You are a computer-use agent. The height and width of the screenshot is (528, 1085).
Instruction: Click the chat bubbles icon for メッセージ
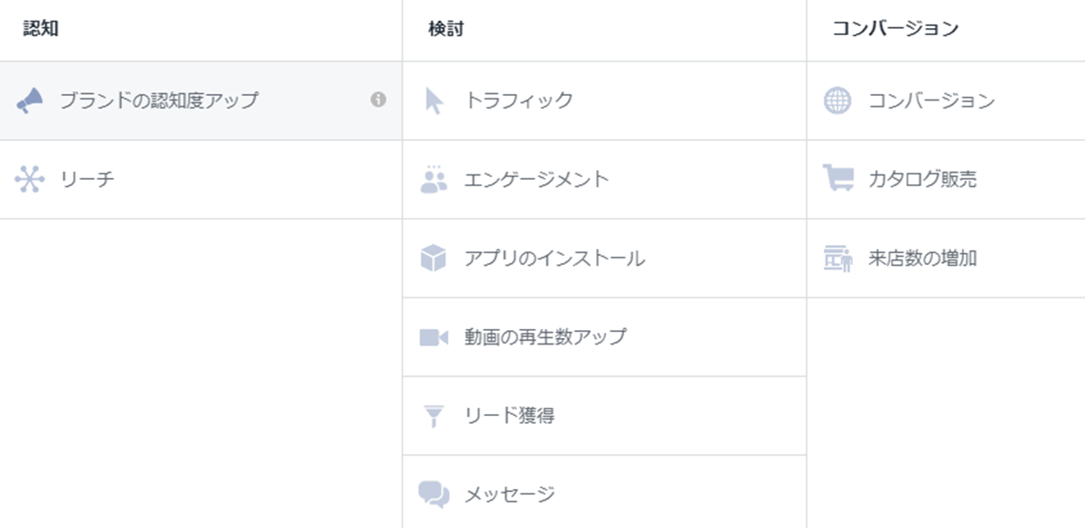(434, 495)
